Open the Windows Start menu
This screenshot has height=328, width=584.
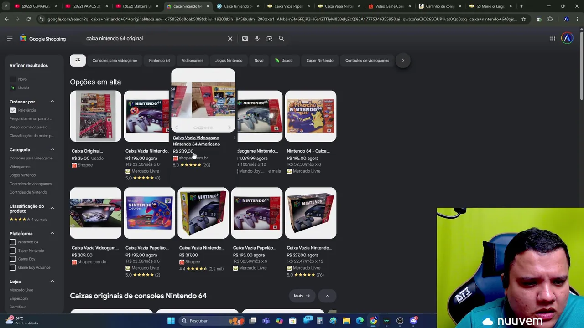171,321
